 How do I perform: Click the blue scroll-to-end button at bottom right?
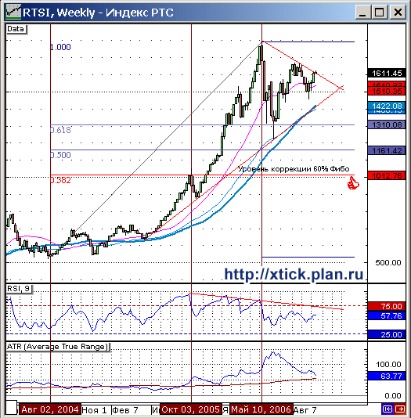(387, 409)
